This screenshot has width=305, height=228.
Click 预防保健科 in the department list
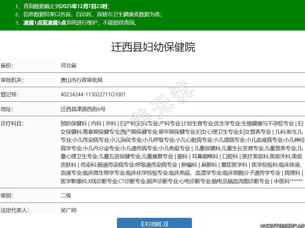[x=73, y=124]
